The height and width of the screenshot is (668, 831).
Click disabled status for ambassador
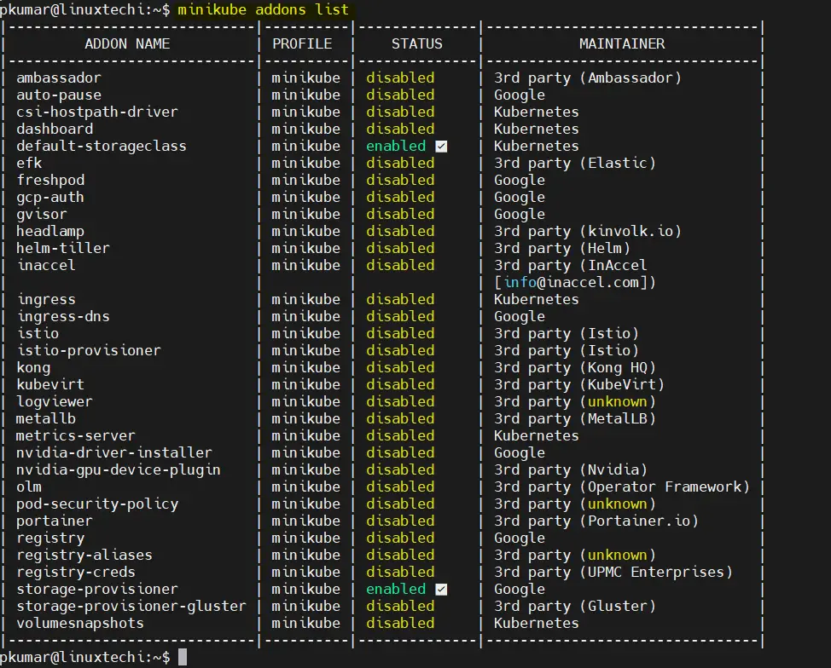[x=400, y=78]
